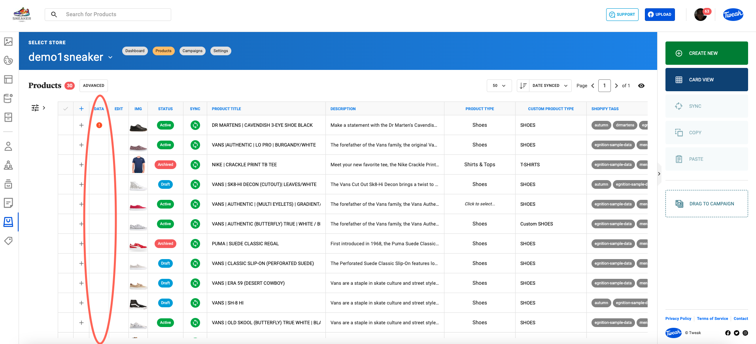The width and height of the screenshot is (756, 344).
Task: Click the sync icon for PUMA Suede Classic Regal
Action: [x=195, y=244]
